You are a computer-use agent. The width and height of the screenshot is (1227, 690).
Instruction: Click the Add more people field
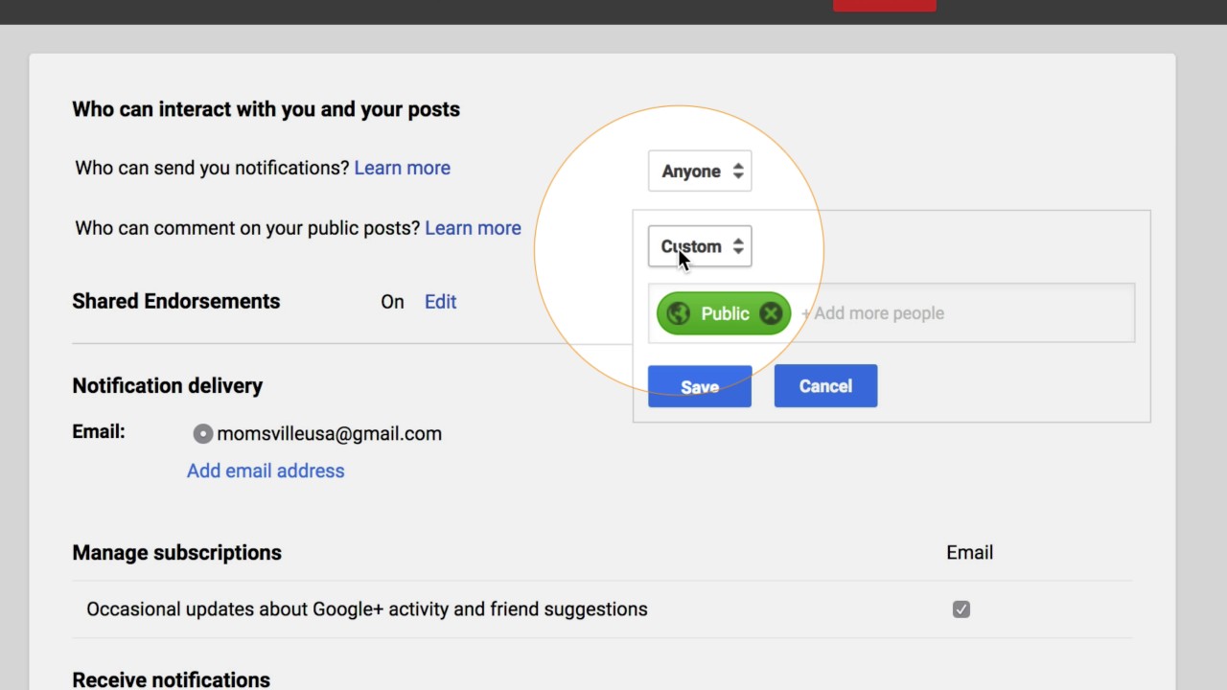click(x=959, y=313)
